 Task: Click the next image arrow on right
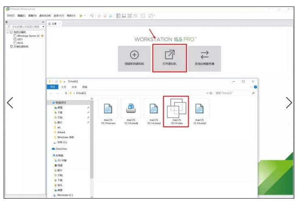(x=289, y=103)
